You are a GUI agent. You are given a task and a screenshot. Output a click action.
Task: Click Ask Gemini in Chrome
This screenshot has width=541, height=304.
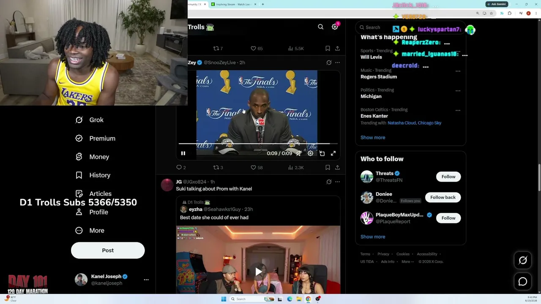(x=496, y=4)
